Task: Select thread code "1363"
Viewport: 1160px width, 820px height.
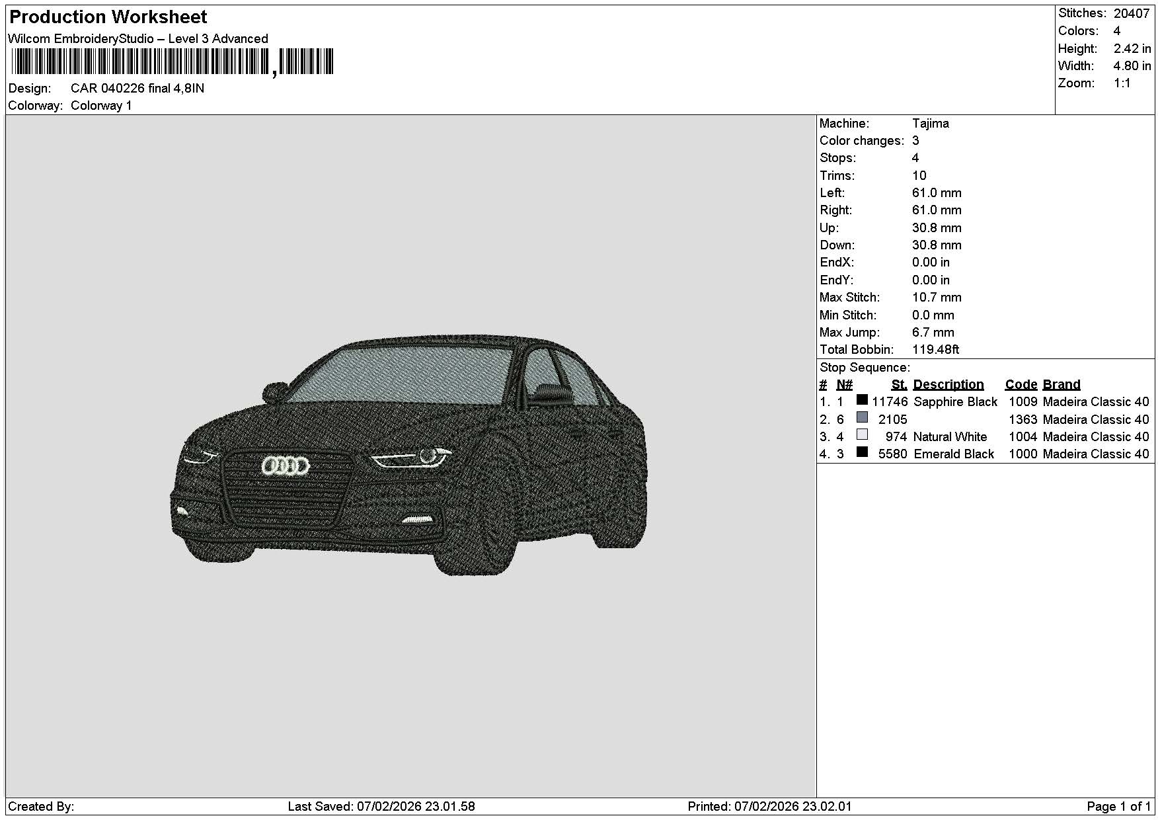Action: click(1023, 419)
